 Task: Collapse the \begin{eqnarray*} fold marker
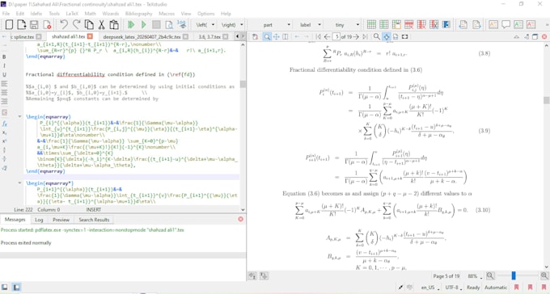point(19,183)
